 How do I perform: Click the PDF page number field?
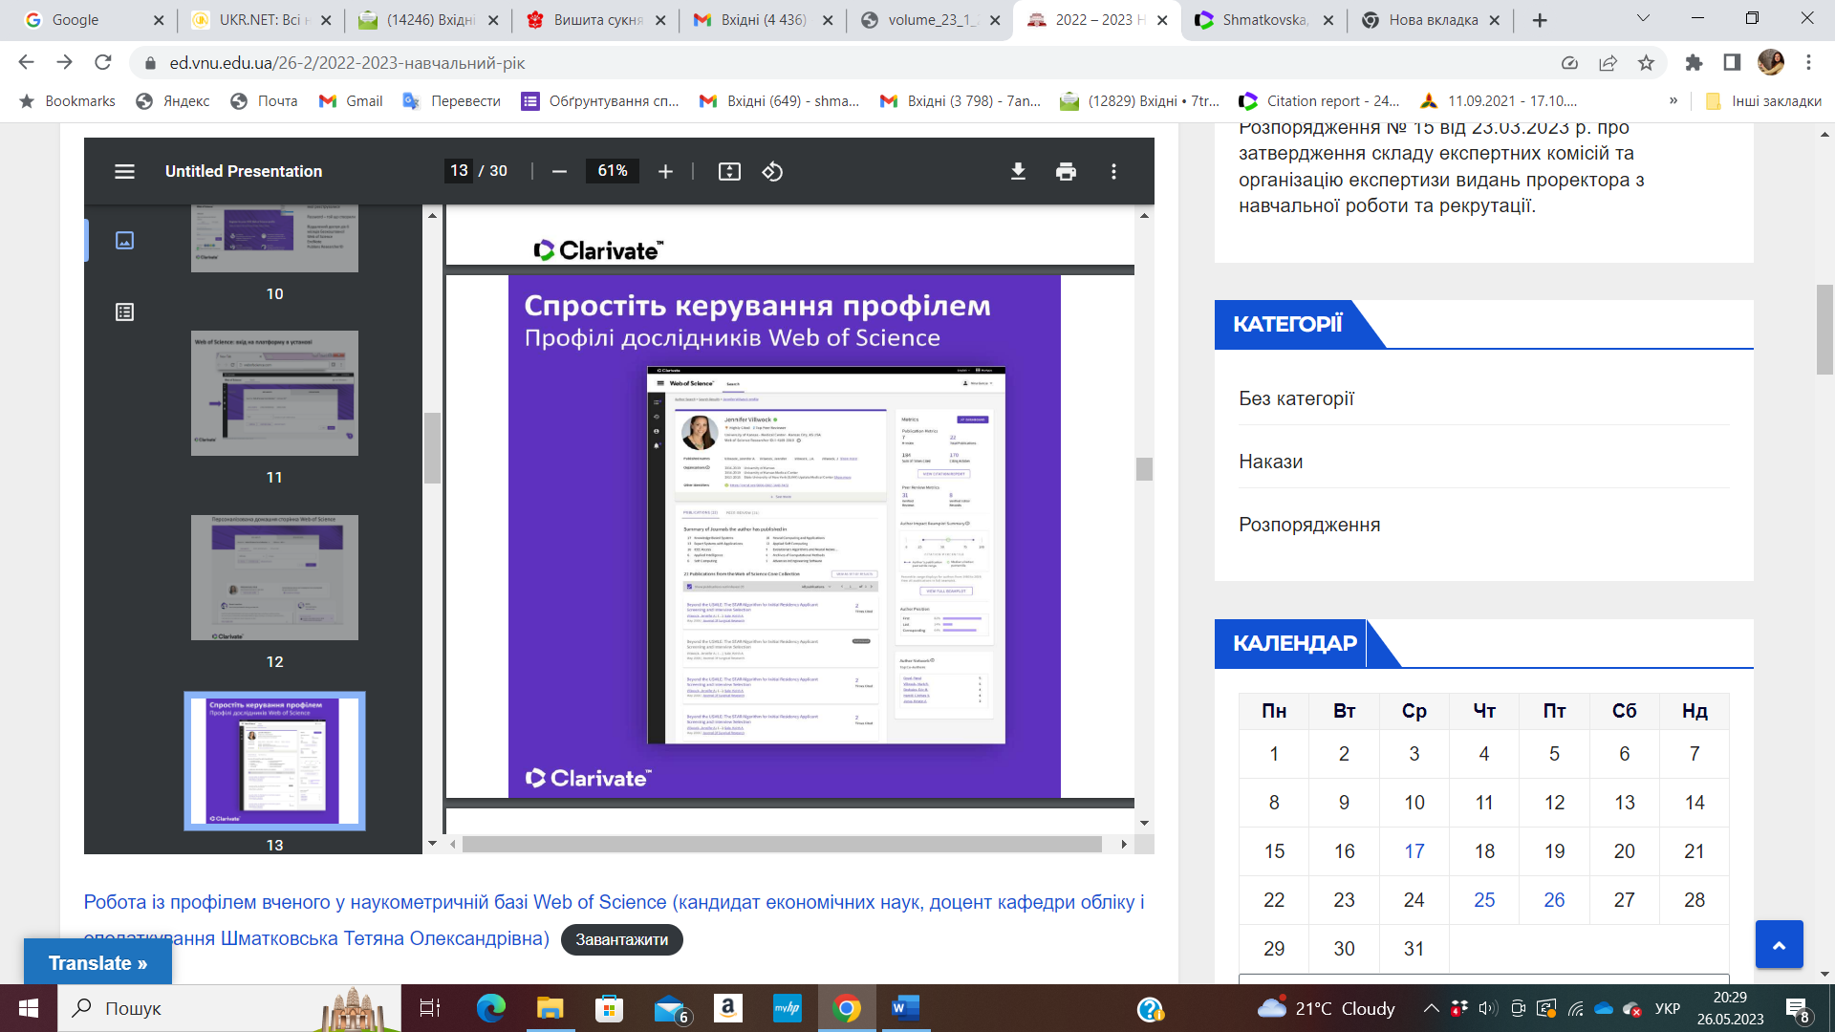pyautogui.click(x=459, y=171)
